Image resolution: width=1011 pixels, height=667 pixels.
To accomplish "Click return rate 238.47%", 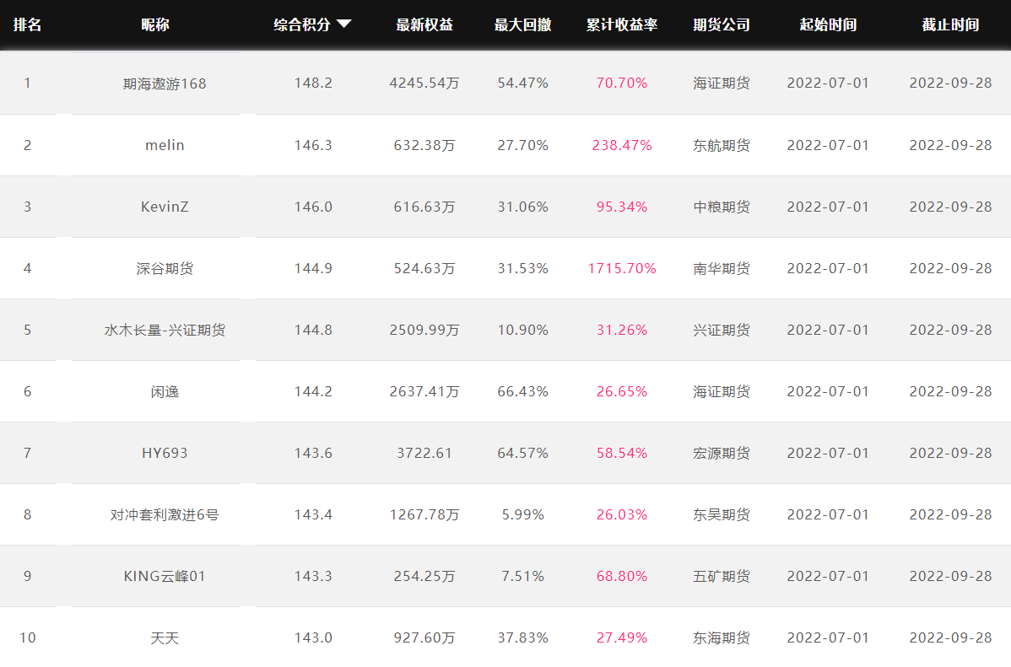I will [x=622, y=145].
